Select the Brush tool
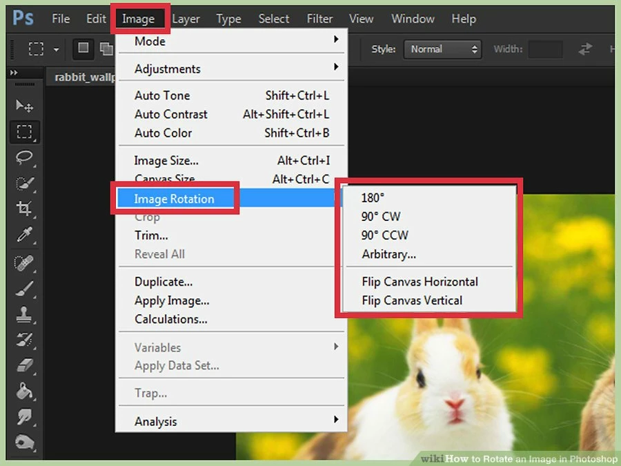This screenshot has width=621, height=466. (25, 289)
